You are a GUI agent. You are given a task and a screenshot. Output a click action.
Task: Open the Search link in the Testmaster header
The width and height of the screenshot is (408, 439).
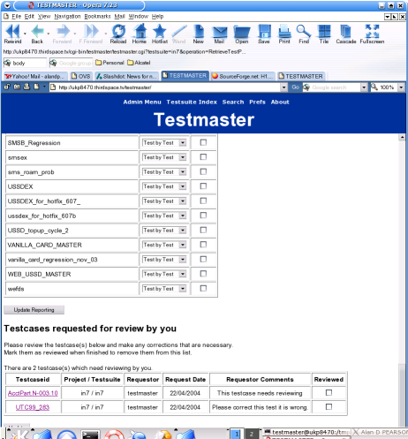(233, 102)
